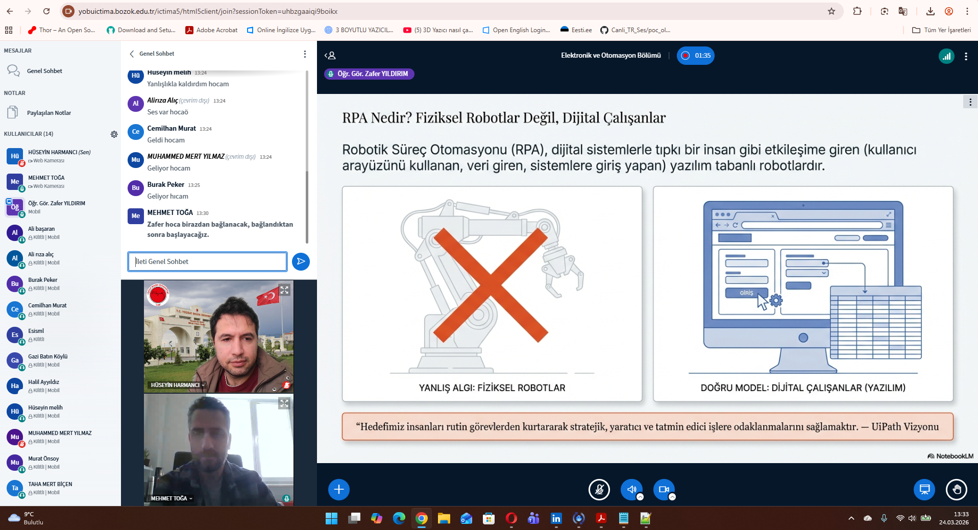This screenshot has height=530, width=978.
Task: Toggle the webcam sharing button
Action: (664, 489)
